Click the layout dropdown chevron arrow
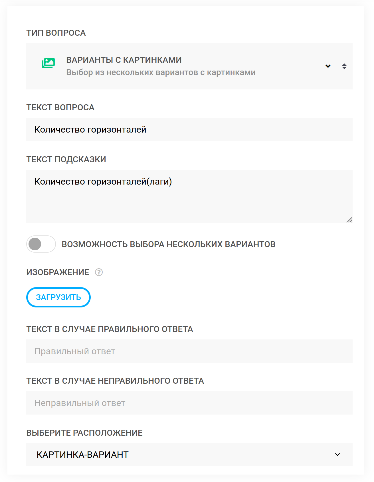The height and width of the screenshot is (482, 374). coord(337,455)
